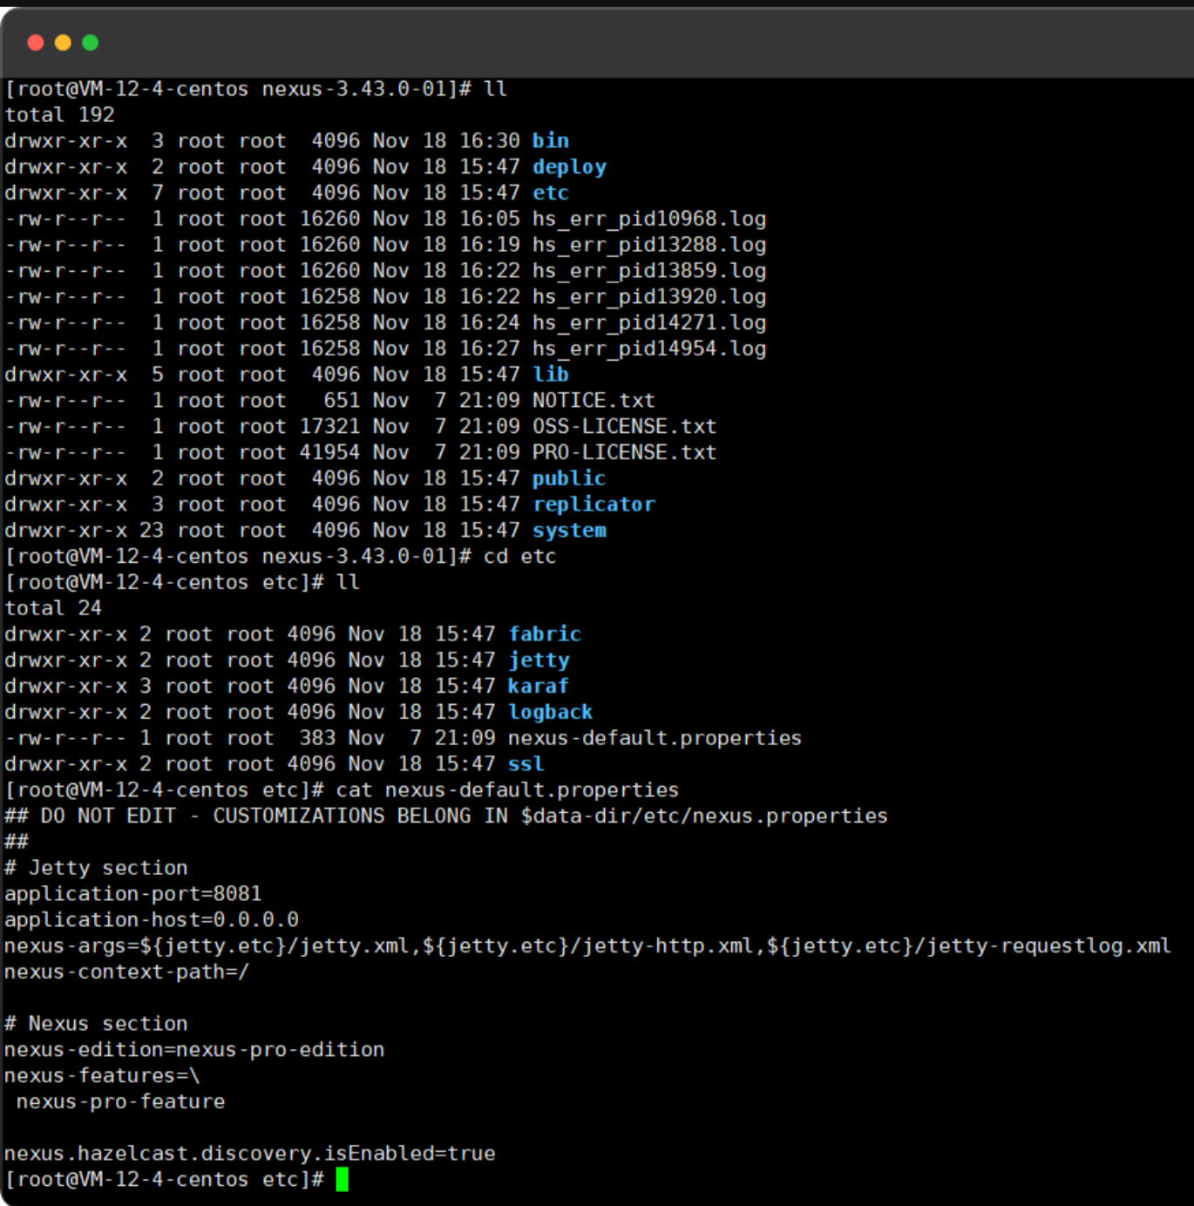Click the first prompt's 'll' command
This screenshot has height=1206, width=1194.
click(495, 89)
